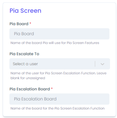117x118 pixels.
Task: Click the red asterisk beside Pia Escalation Board
Action: (52, 89)
